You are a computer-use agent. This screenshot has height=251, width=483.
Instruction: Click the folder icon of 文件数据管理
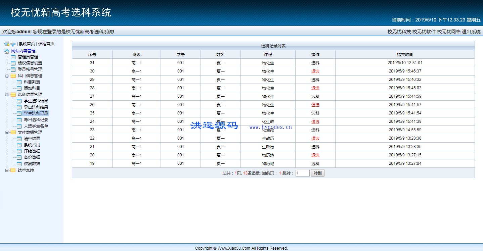[x=13, y=132]
